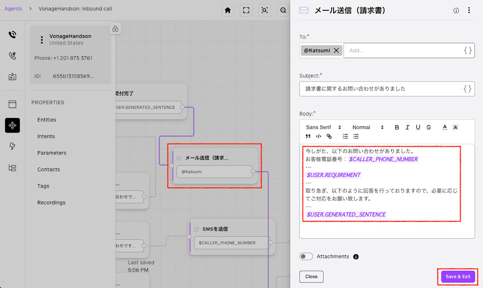Open the phone numbers icon in left sidebar
The width and height of the screenshot is (483, 288).
(12, 56)
